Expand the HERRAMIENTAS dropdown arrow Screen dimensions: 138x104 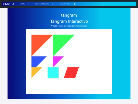pyautogui.click(x=57, y=4)
